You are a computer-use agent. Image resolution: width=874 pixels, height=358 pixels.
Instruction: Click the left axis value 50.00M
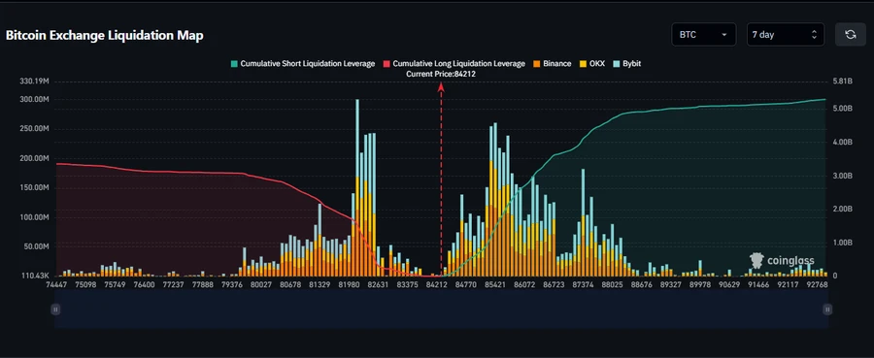(x=37, y=246)
